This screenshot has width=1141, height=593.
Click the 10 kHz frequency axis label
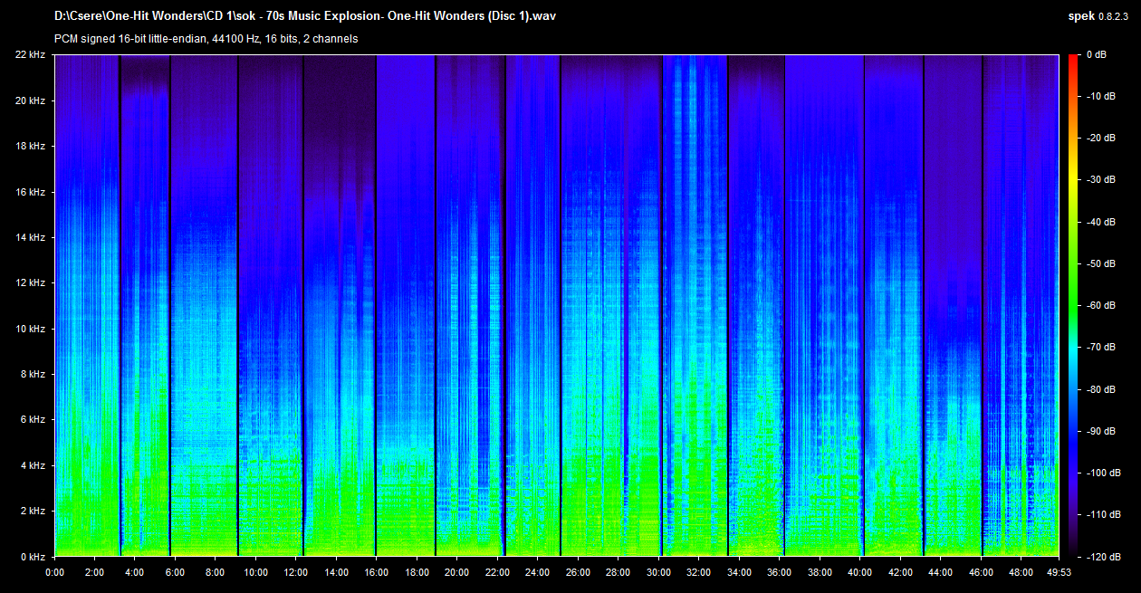31,329
